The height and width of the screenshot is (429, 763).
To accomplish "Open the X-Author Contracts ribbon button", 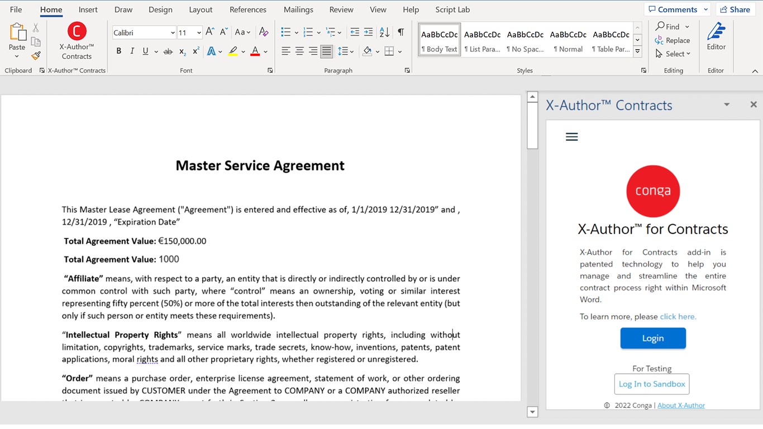I will [77, 40].
